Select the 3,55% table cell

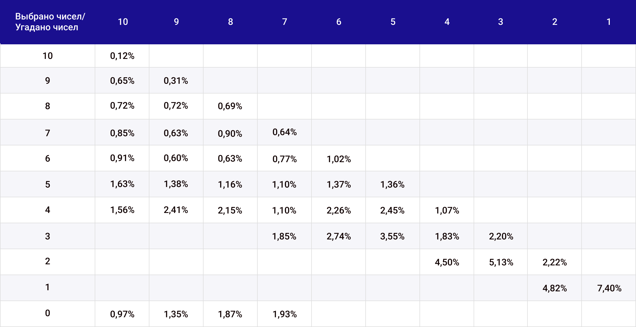392,236
